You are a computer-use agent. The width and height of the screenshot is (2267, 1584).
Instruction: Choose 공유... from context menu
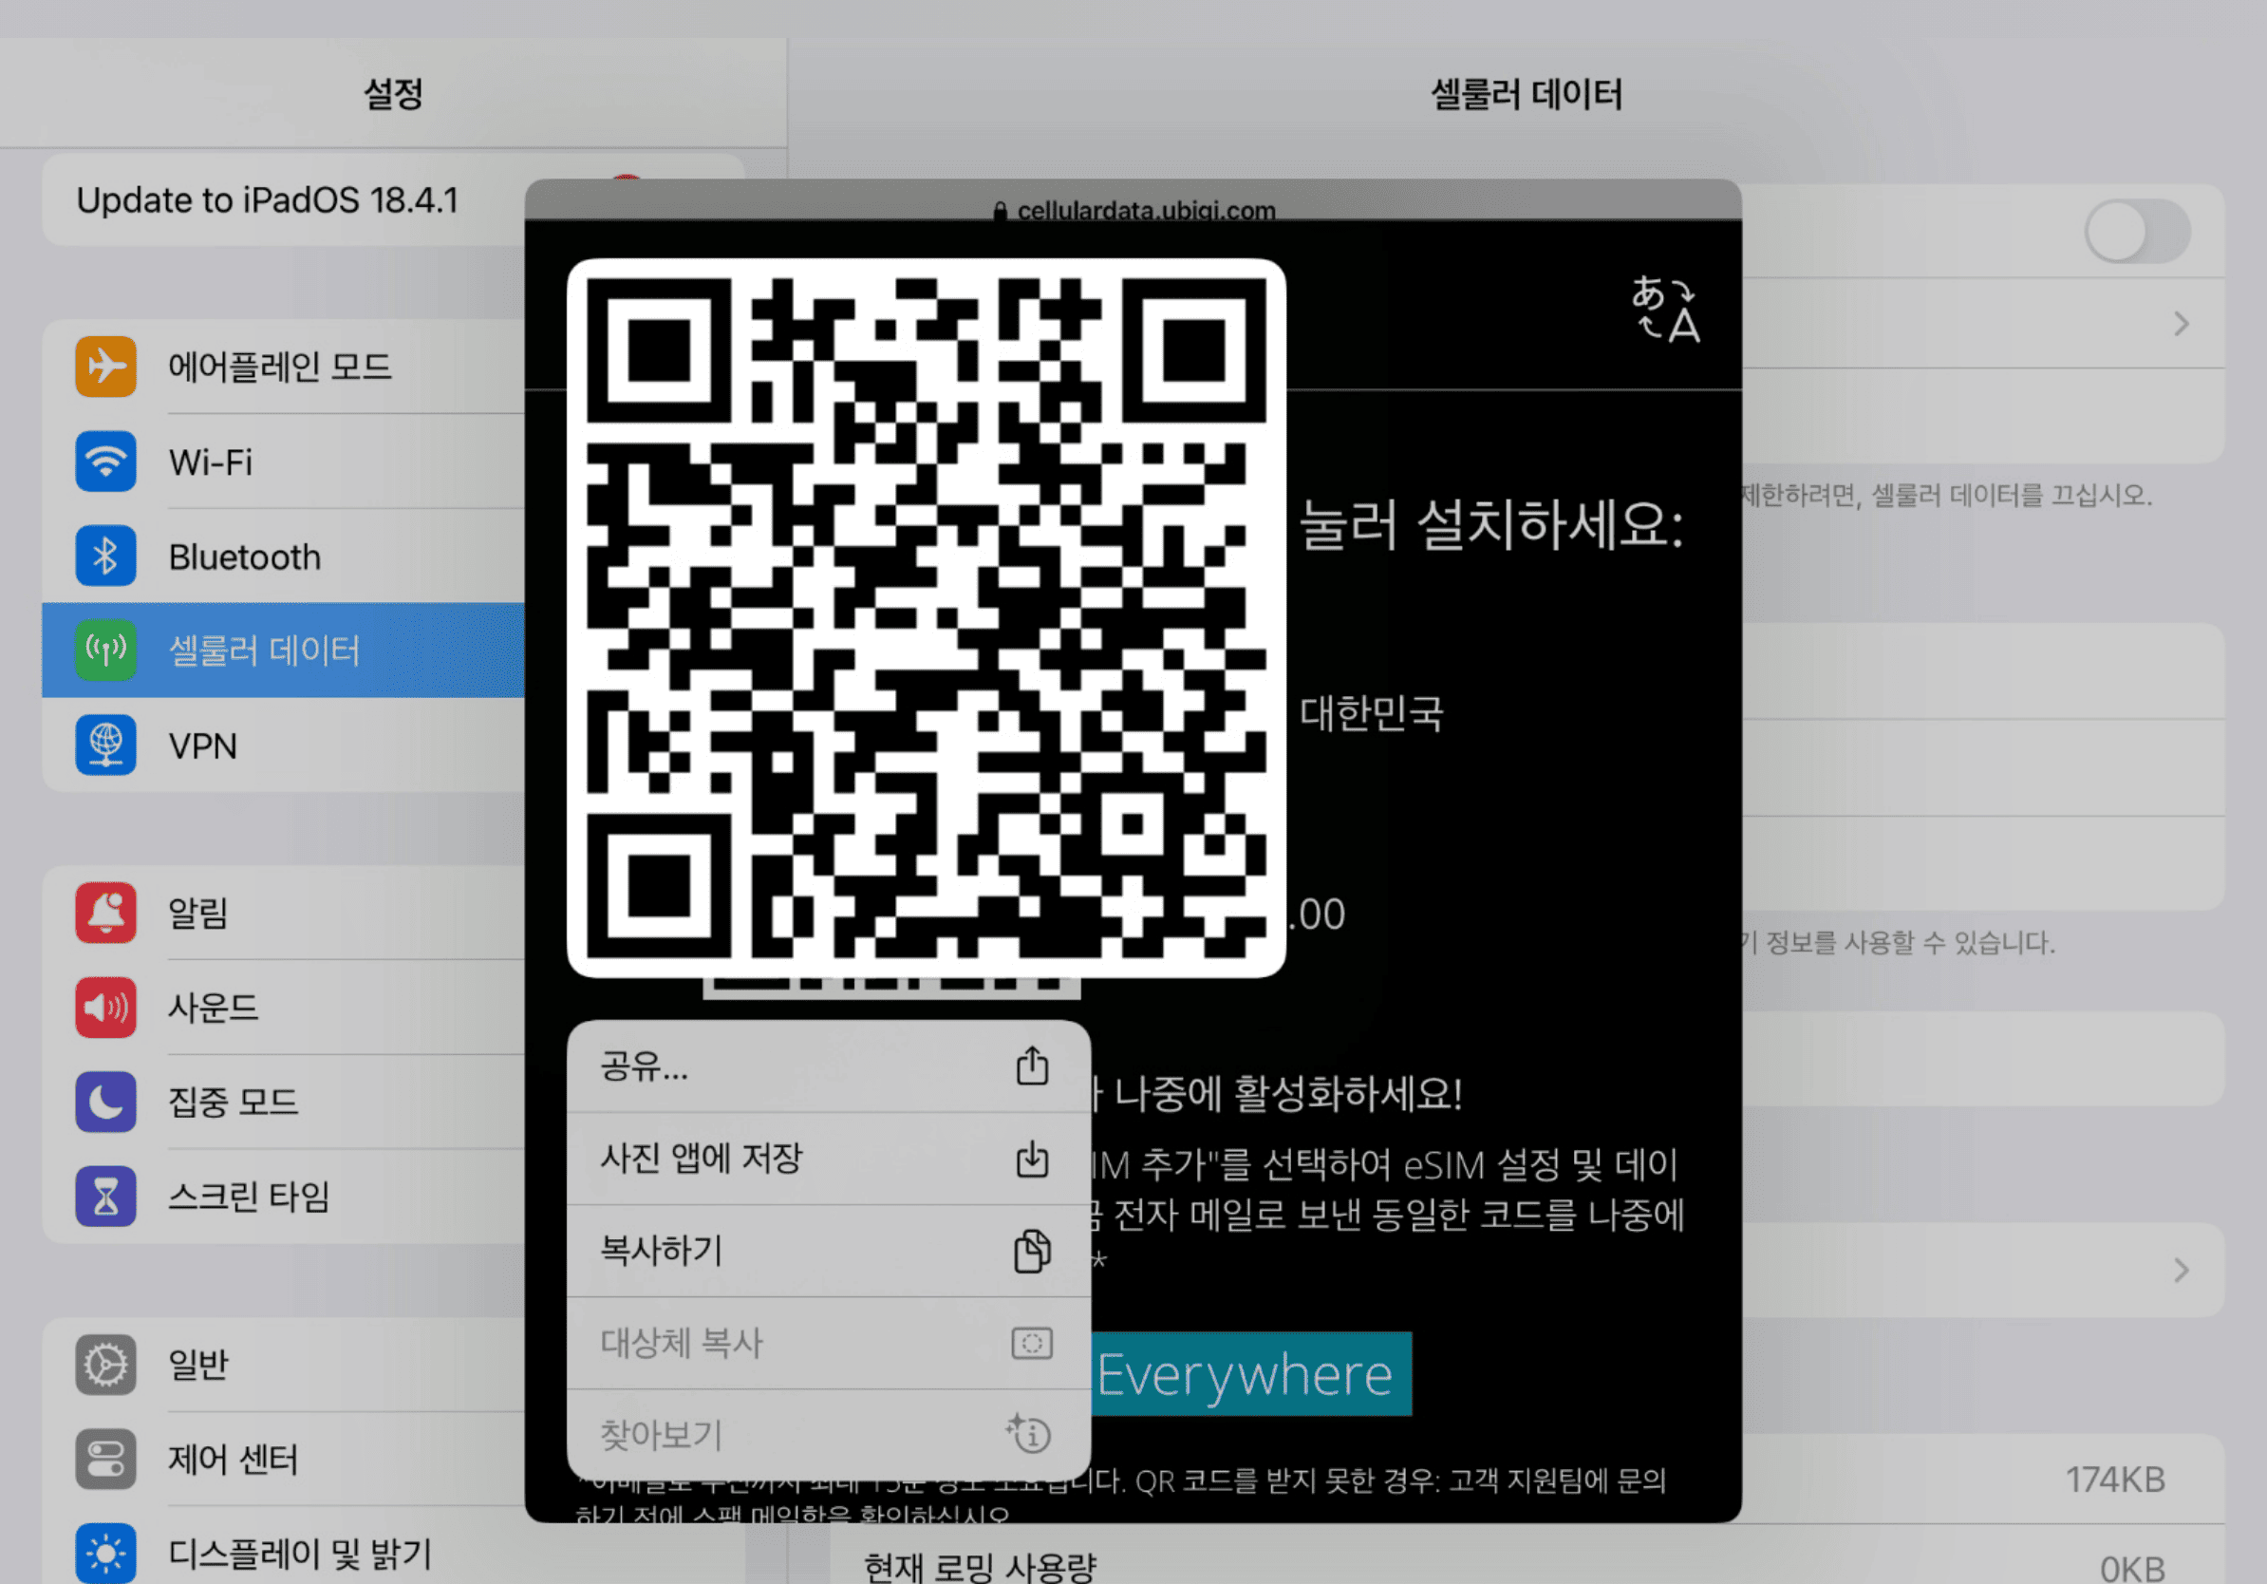(829, 1066)
